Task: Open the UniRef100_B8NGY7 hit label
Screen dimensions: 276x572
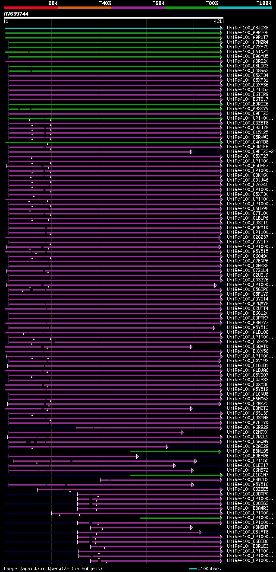Action: click(x=248, y=323)
